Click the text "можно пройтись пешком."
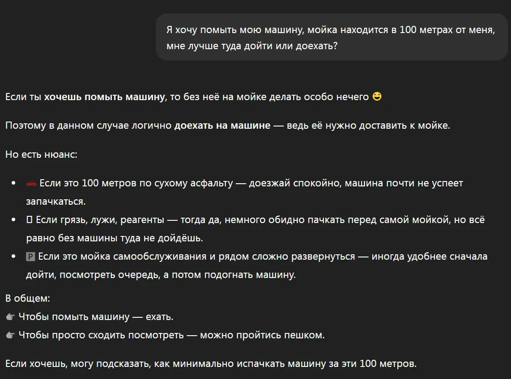Screen dimensions: 511x379 pos(262,335)
